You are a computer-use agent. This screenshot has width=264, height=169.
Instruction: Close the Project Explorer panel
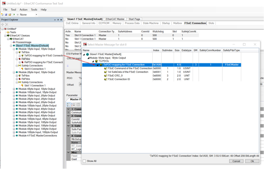(x=61, y=20)
